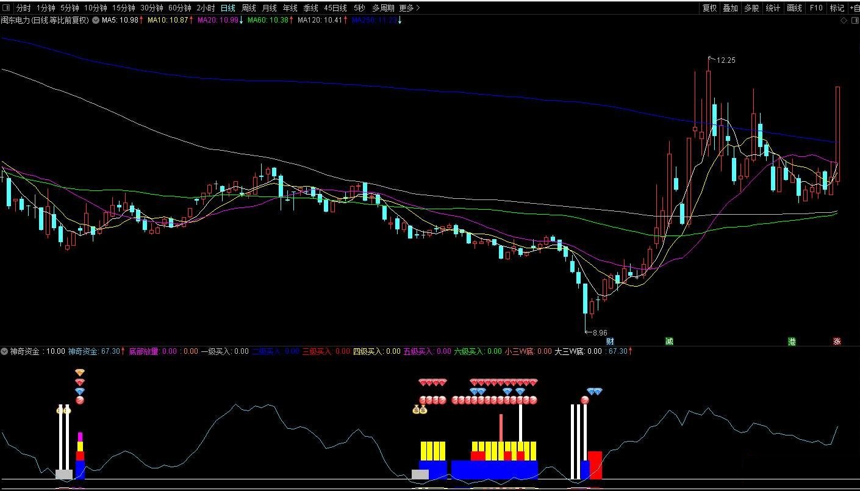Add stock via the +自 button

coord(855,8)
